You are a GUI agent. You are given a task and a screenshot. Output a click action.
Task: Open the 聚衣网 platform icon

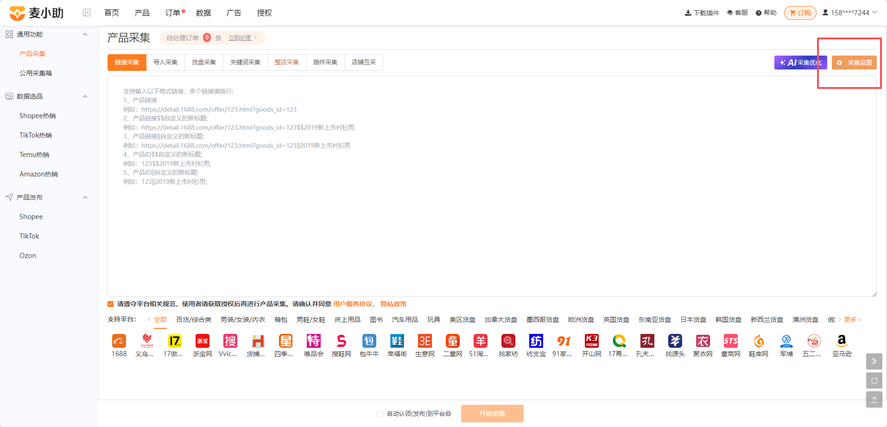coord(703,341)
